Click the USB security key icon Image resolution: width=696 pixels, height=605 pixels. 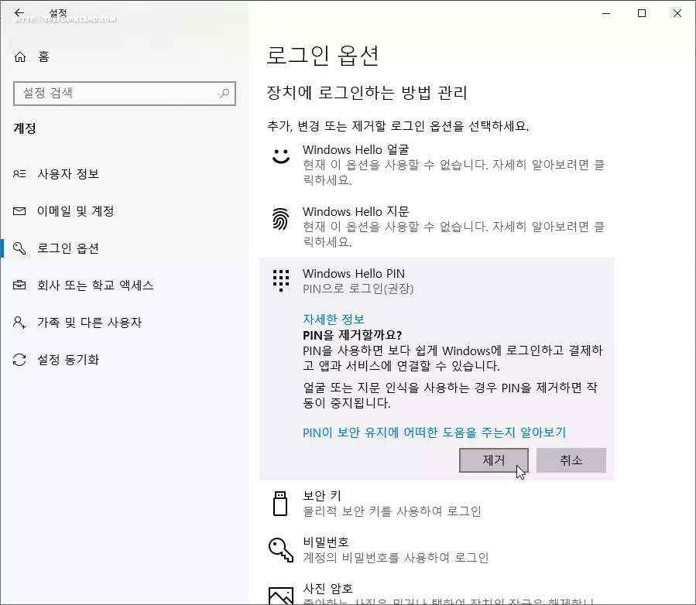280,504
